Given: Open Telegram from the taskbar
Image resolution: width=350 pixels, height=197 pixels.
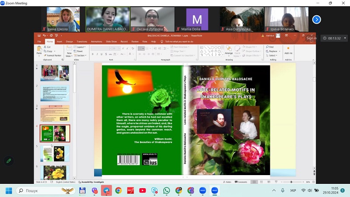Looking at the screenshot, I should [x=106, y=190].
